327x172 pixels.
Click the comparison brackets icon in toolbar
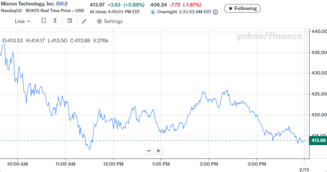44,21
